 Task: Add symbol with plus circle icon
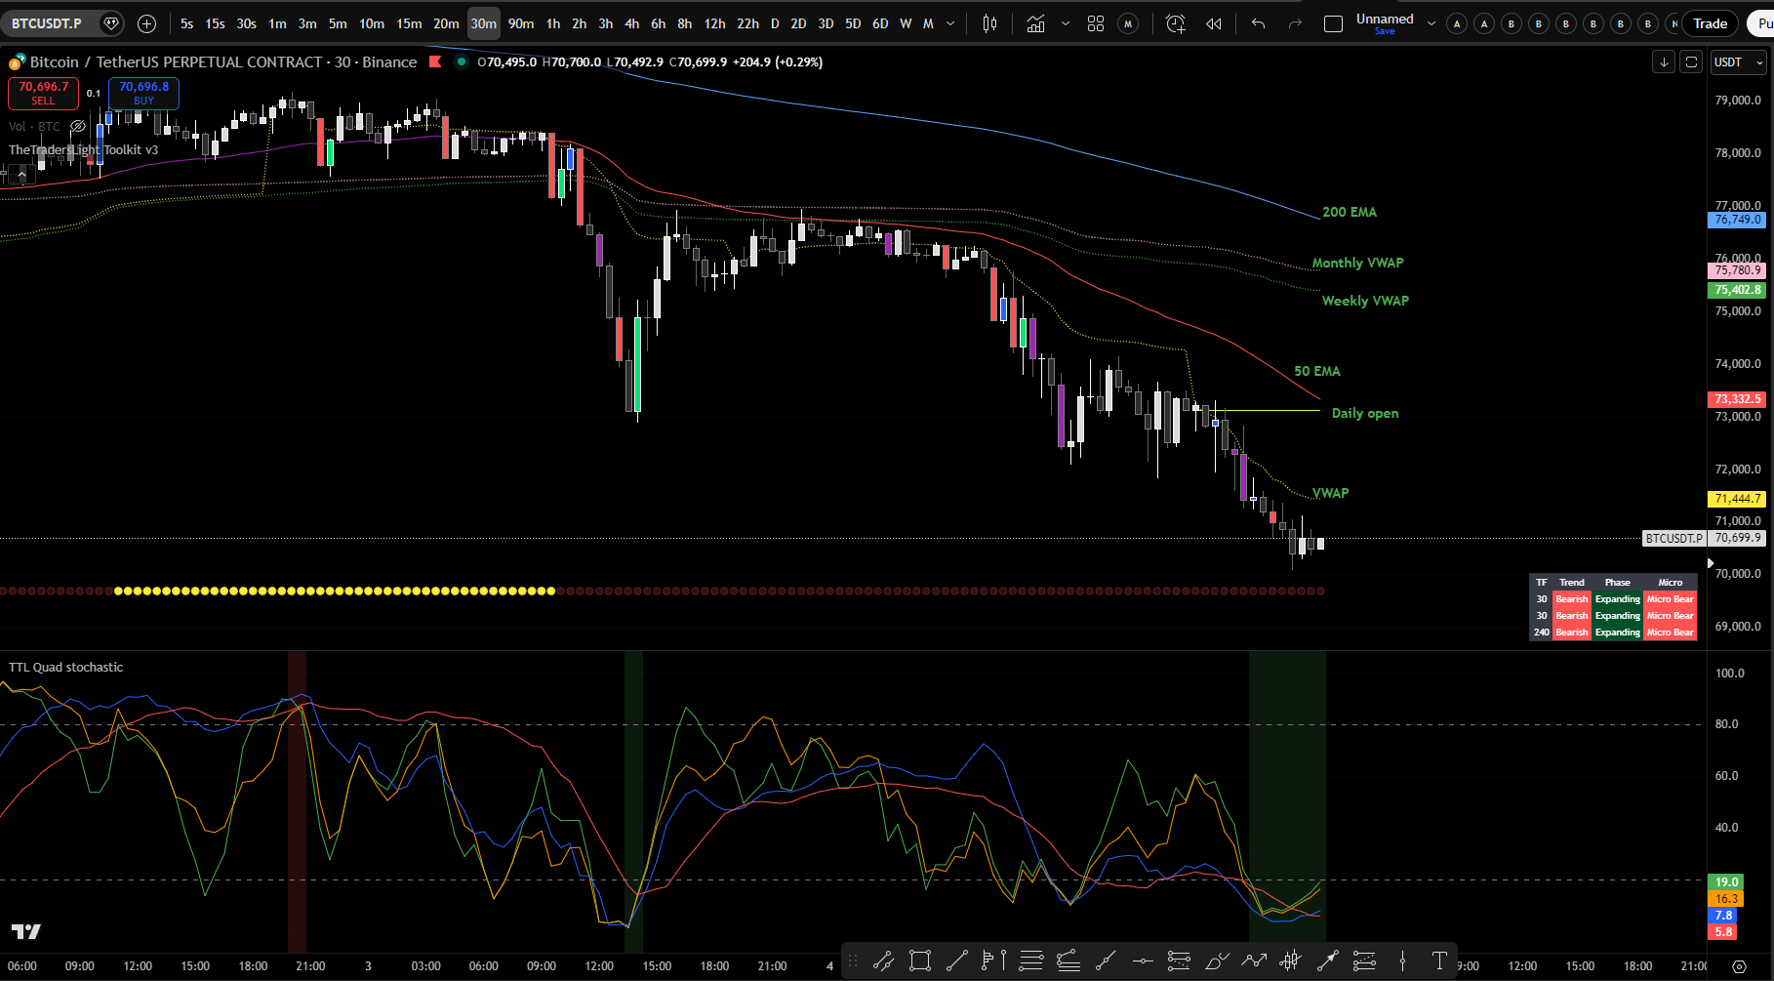click(x=146, y=23)
